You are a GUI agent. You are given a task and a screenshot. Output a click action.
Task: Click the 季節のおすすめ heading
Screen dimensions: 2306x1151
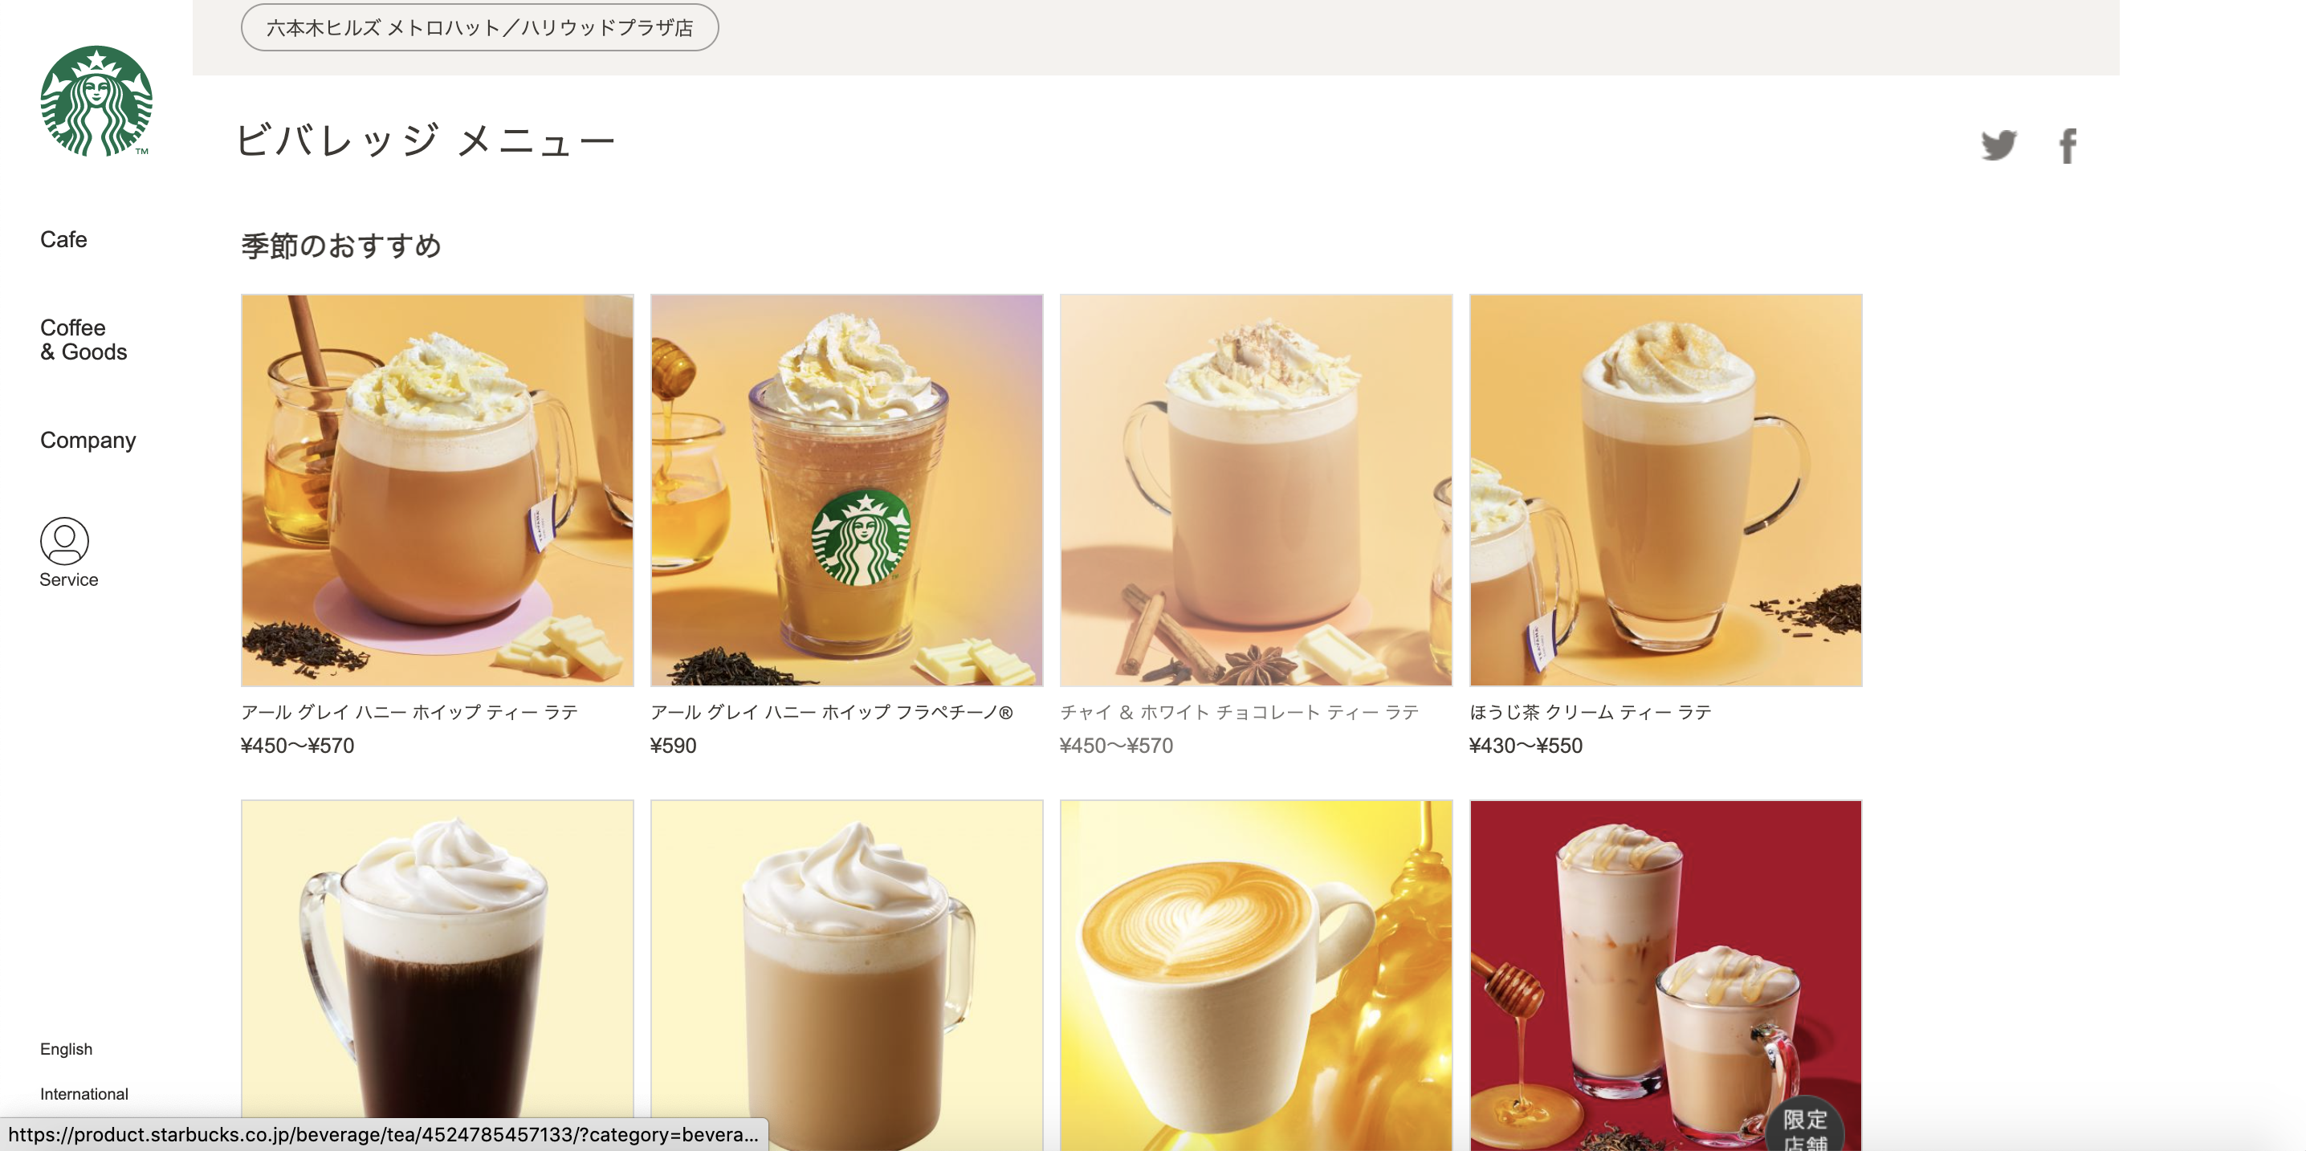tap(341, 244)
